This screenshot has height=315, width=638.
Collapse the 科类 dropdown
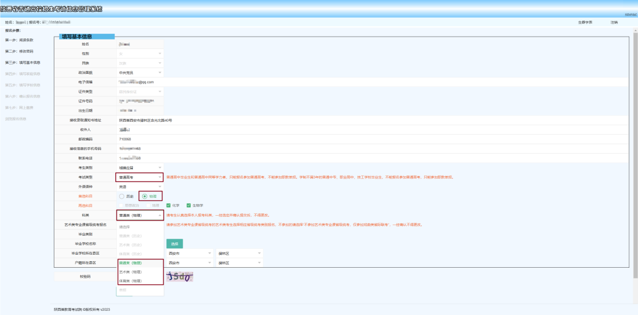140,215
